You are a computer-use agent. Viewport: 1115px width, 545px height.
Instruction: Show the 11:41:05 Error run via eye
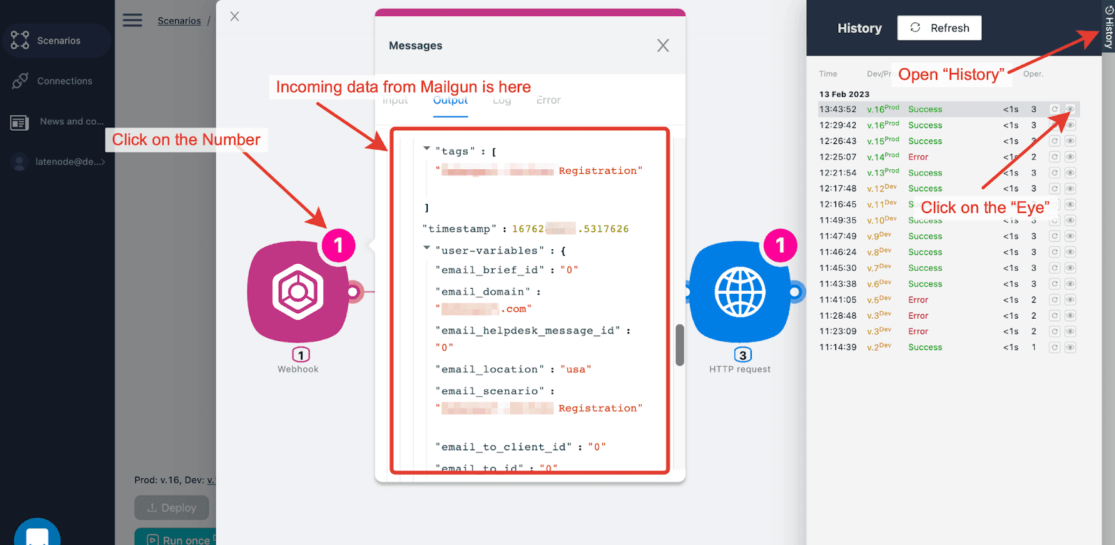1070,300
